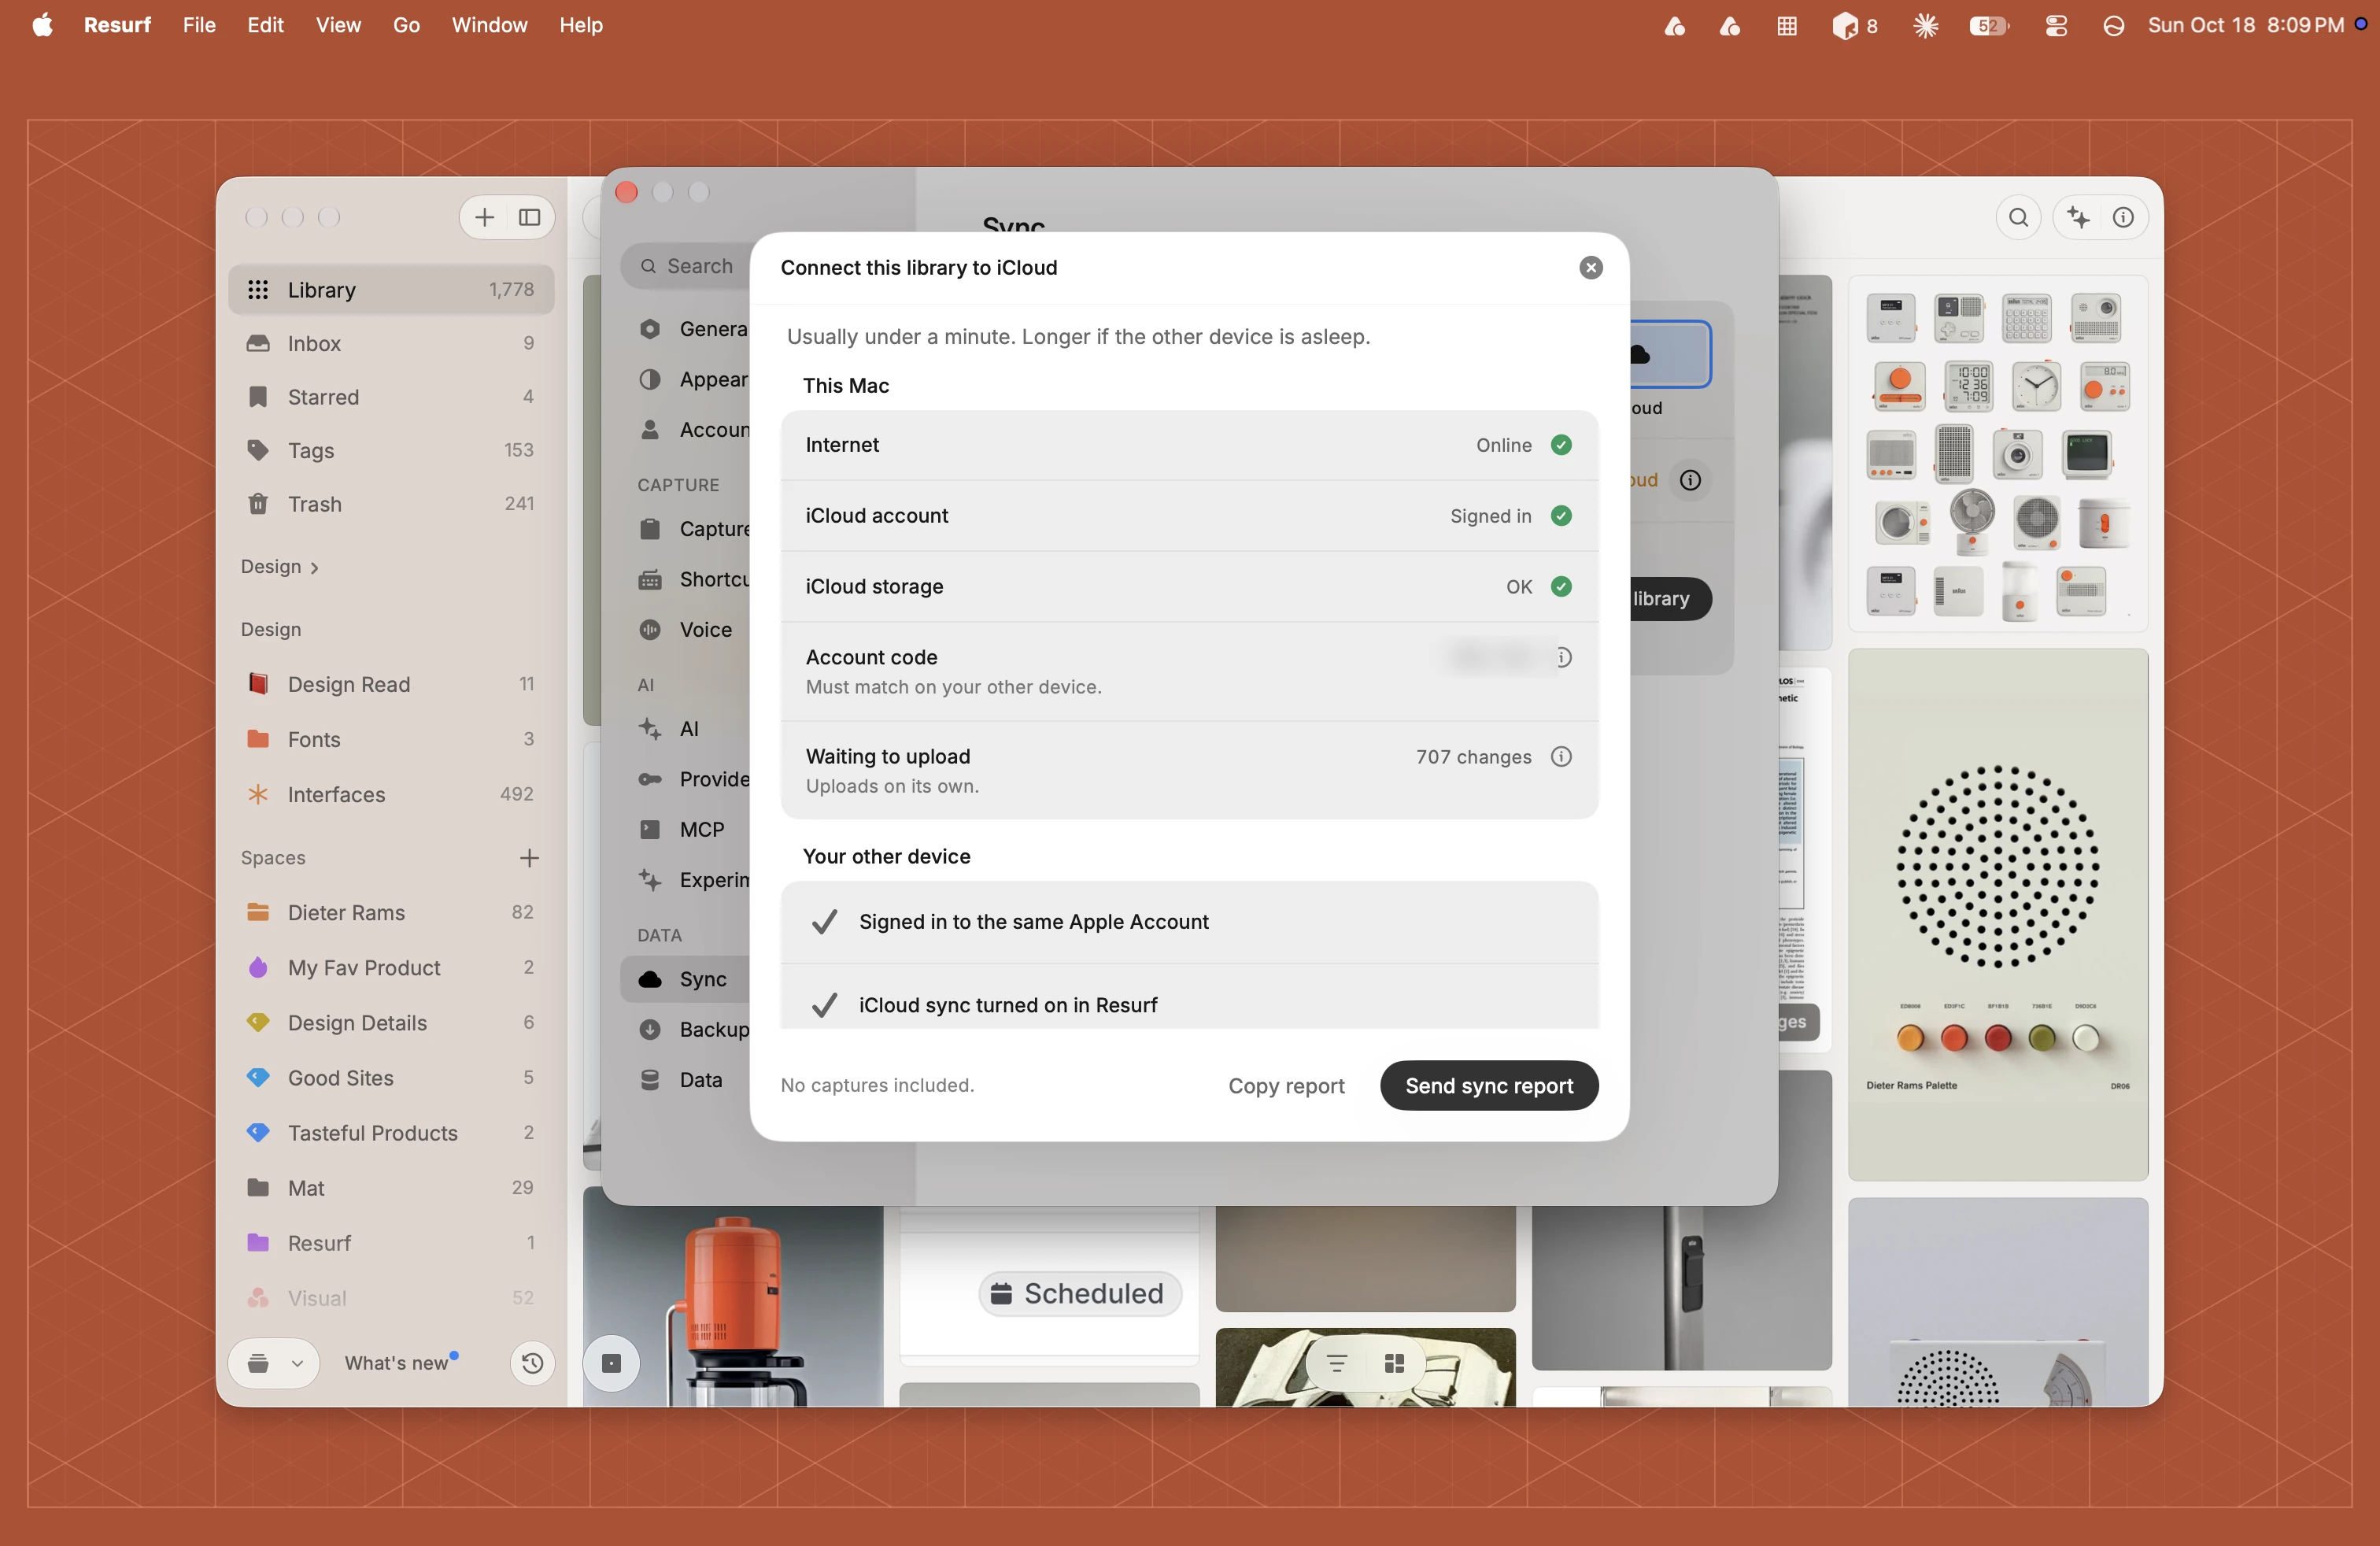Open search with the magnifier icon
Screen dimensions: 2380x1546
(2018, 217)
